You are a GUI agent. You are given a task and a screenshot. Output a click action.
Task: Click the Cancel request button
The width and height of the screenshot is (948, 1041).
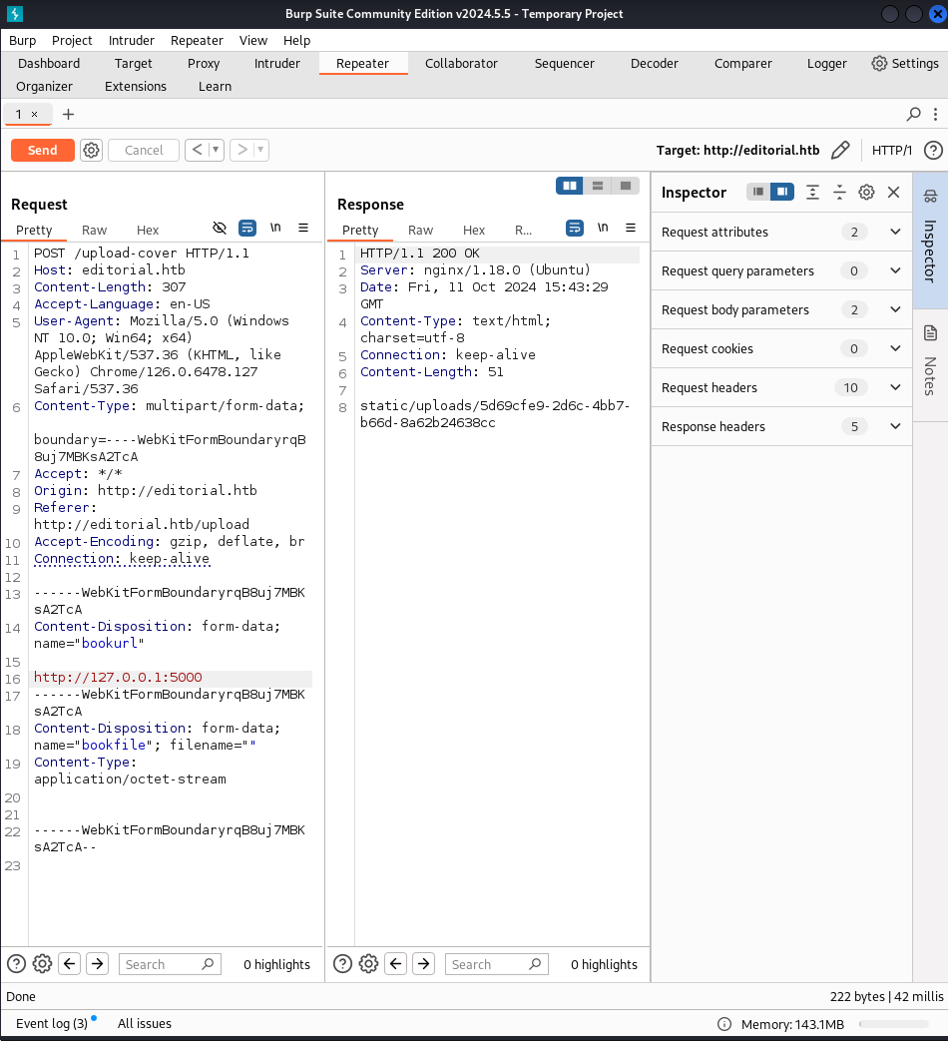coord(144,150)
